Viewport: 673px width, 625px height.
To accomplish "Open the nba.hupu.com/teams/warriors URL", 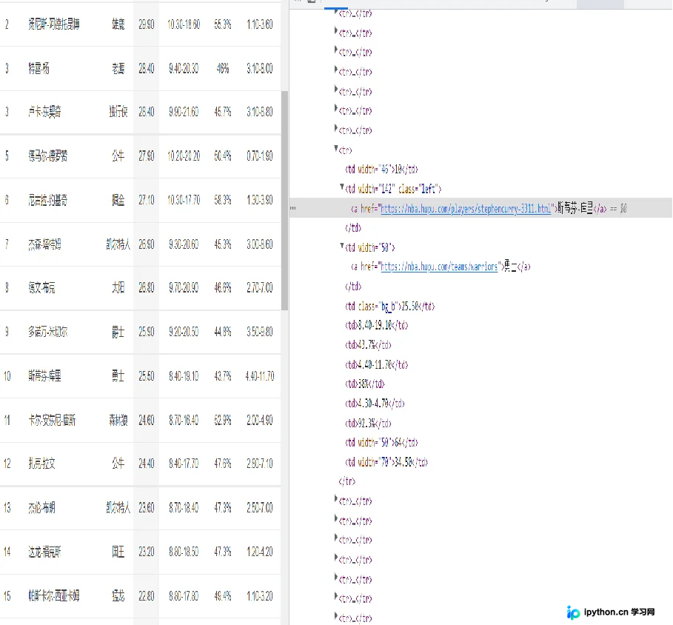I will tap(439, 267).
